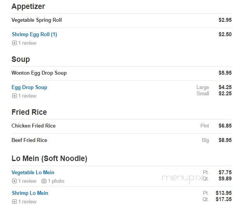
Task: Open the Vegetable Lo Mein link
Action: [33, 173]
